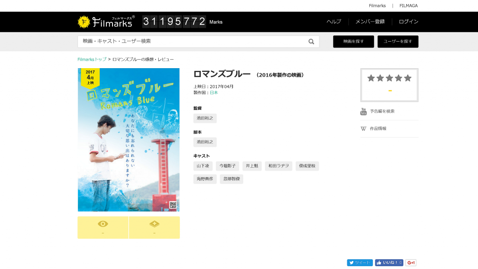Viewport: 478px width, 269px height.
Task: Click the YouTube trailer search icon
Action: (x=363, y=111)
